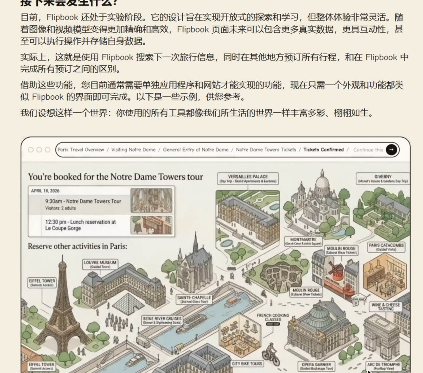This screenshot has height=373, width=423.
Task: Open the Paris Travel Overview breadcrumb
Action: [x=81, y=150]
